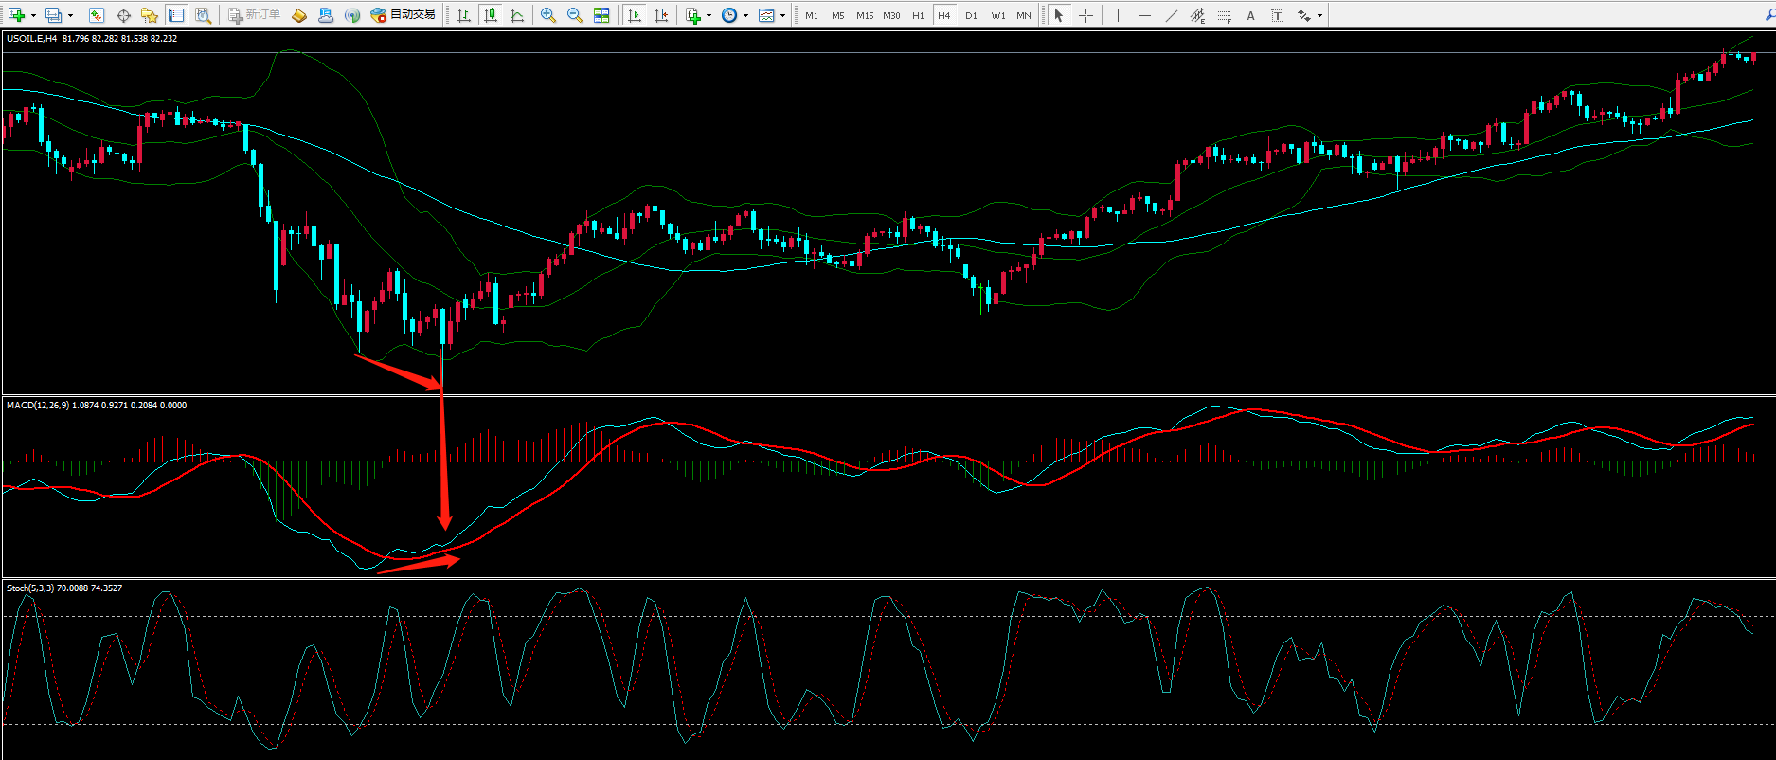1776x760 pixels.
Task: Expand the Arrows objects dropdown
Action: [1319, 15]
